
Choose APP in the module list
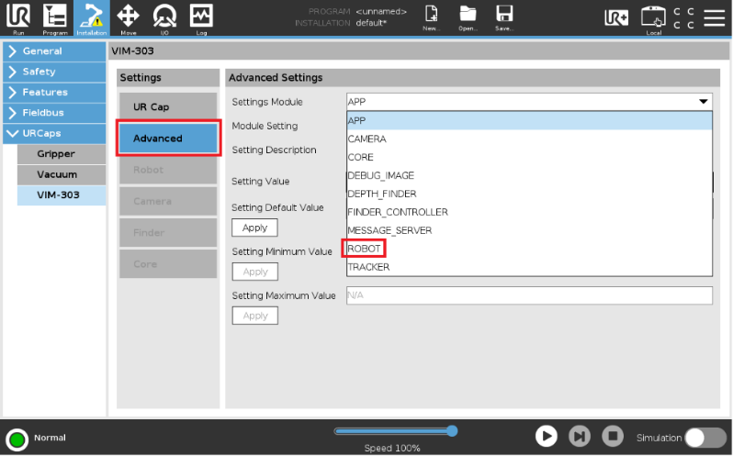[x=529, y=121]
